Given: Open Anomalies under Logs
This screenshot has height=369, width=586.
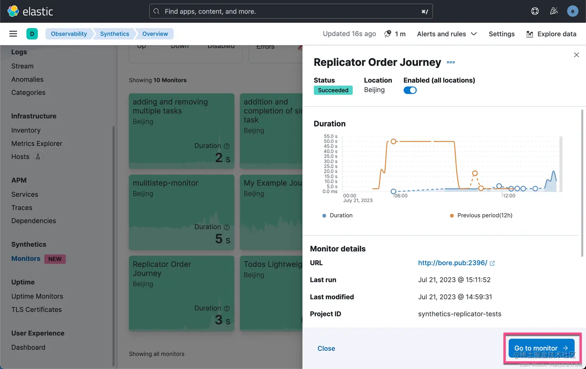Looking at the screenshot, I should click(27, 79).
